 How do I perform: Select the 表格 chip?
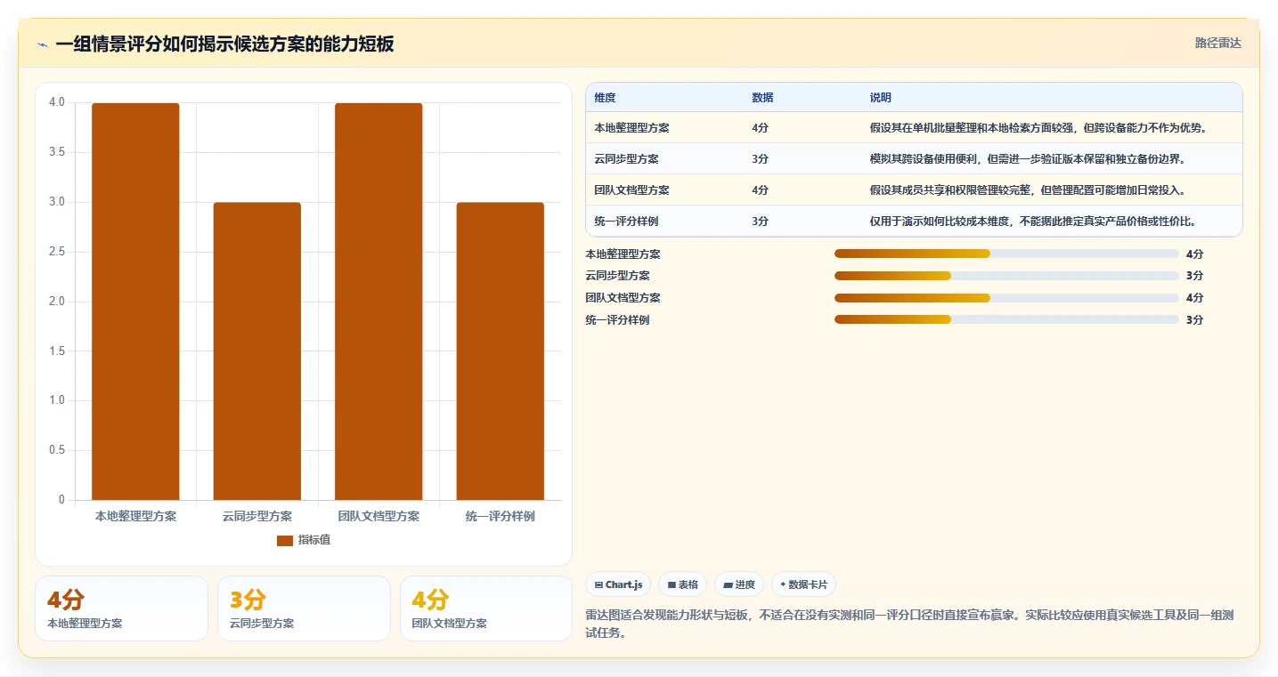coord(682,584)
